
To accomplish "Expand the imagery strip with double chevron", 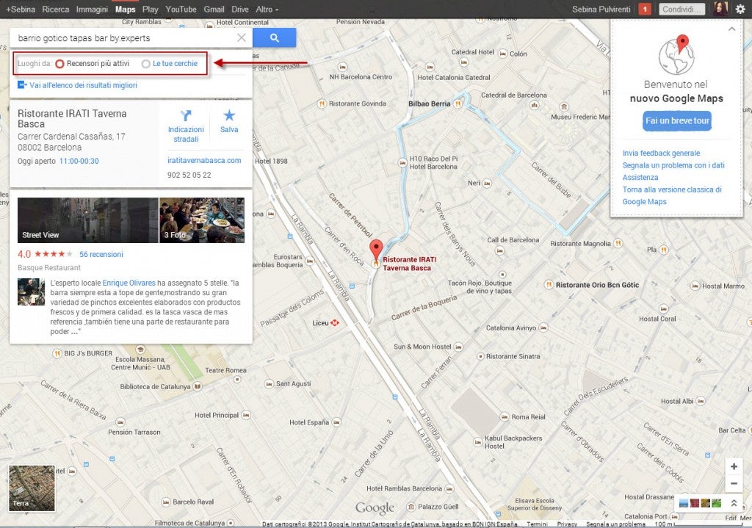I will click(734, 503).
